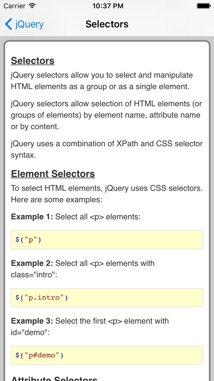214x381 pixels.
Task: Tap the paragraph mentioning element and attribute names
Action: pyautogui.click(x=106, y=115)
